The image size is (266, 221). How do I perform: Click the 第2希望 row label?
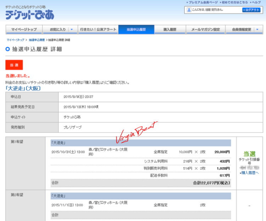click(x=17, y=195)
